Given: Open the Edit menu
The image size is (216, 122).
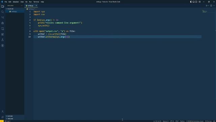Looking at the screenshot, I should [x=10, y=2].
